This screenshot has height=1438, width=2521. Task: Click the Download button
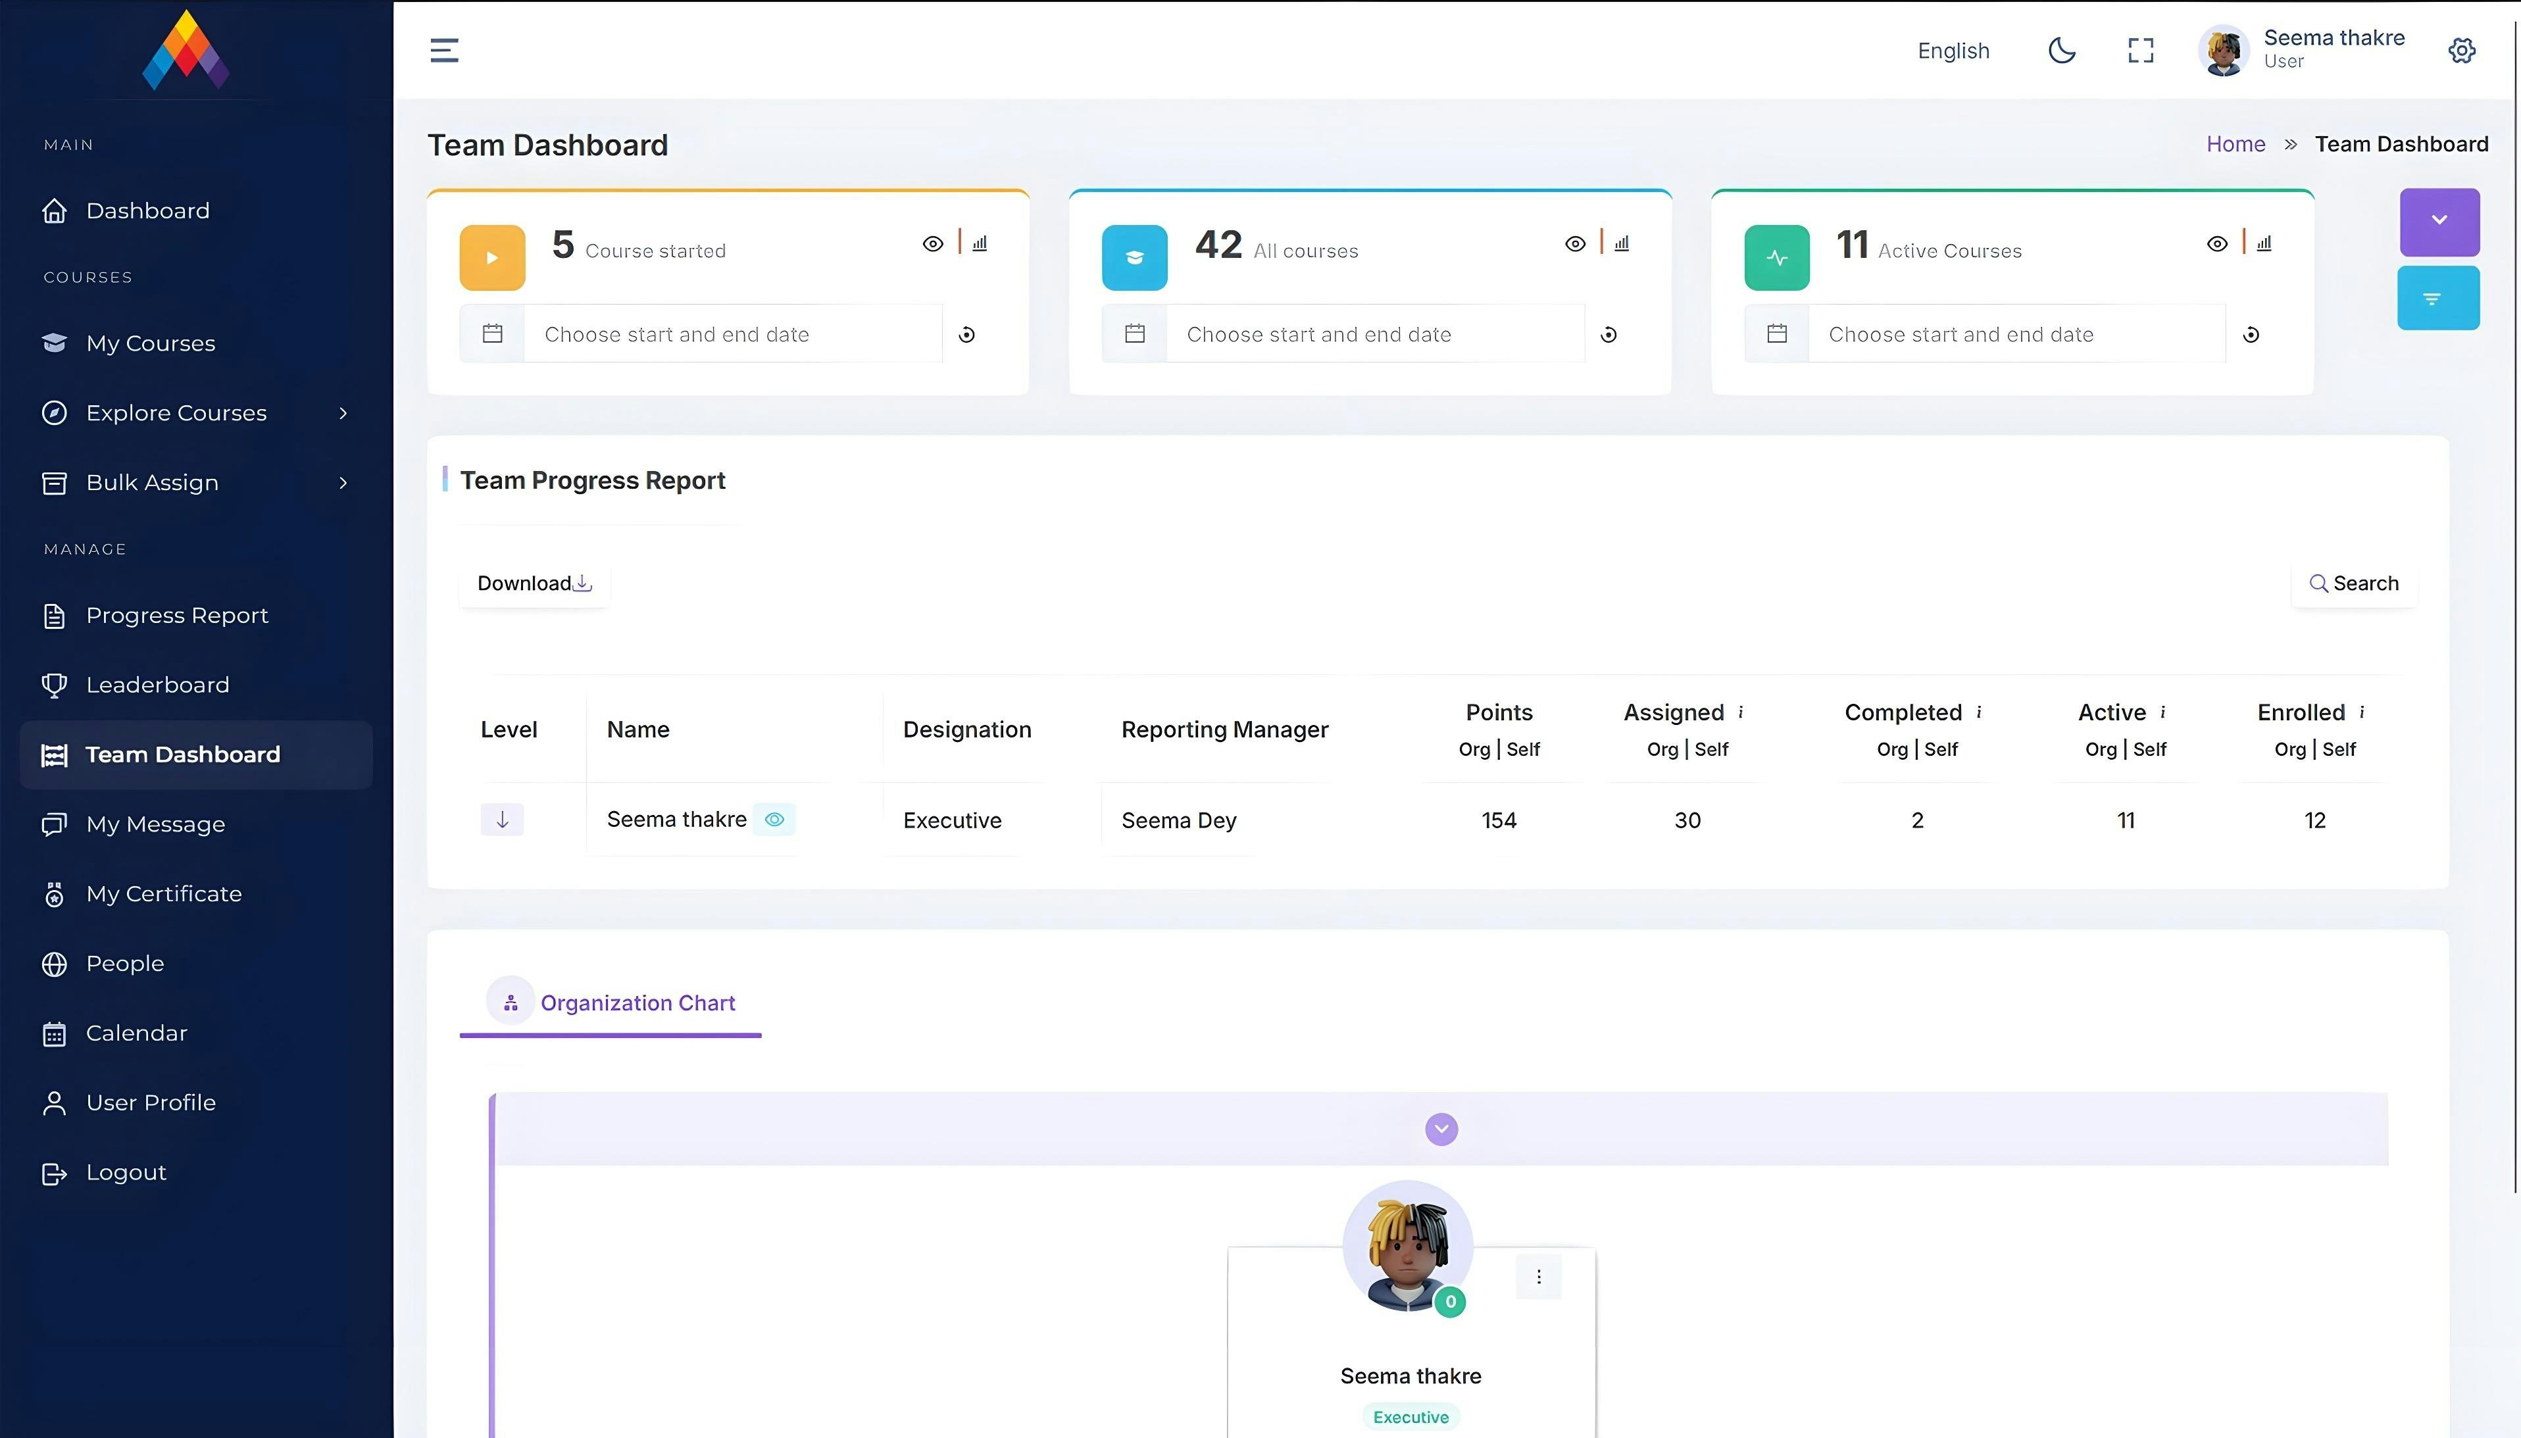click(534, 583)
